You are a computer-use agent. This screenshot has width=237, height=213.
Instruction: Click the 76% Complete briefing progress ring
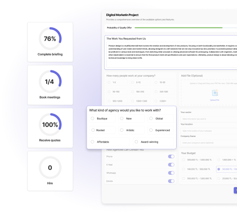pyautogui.click(x=50, y=38)
